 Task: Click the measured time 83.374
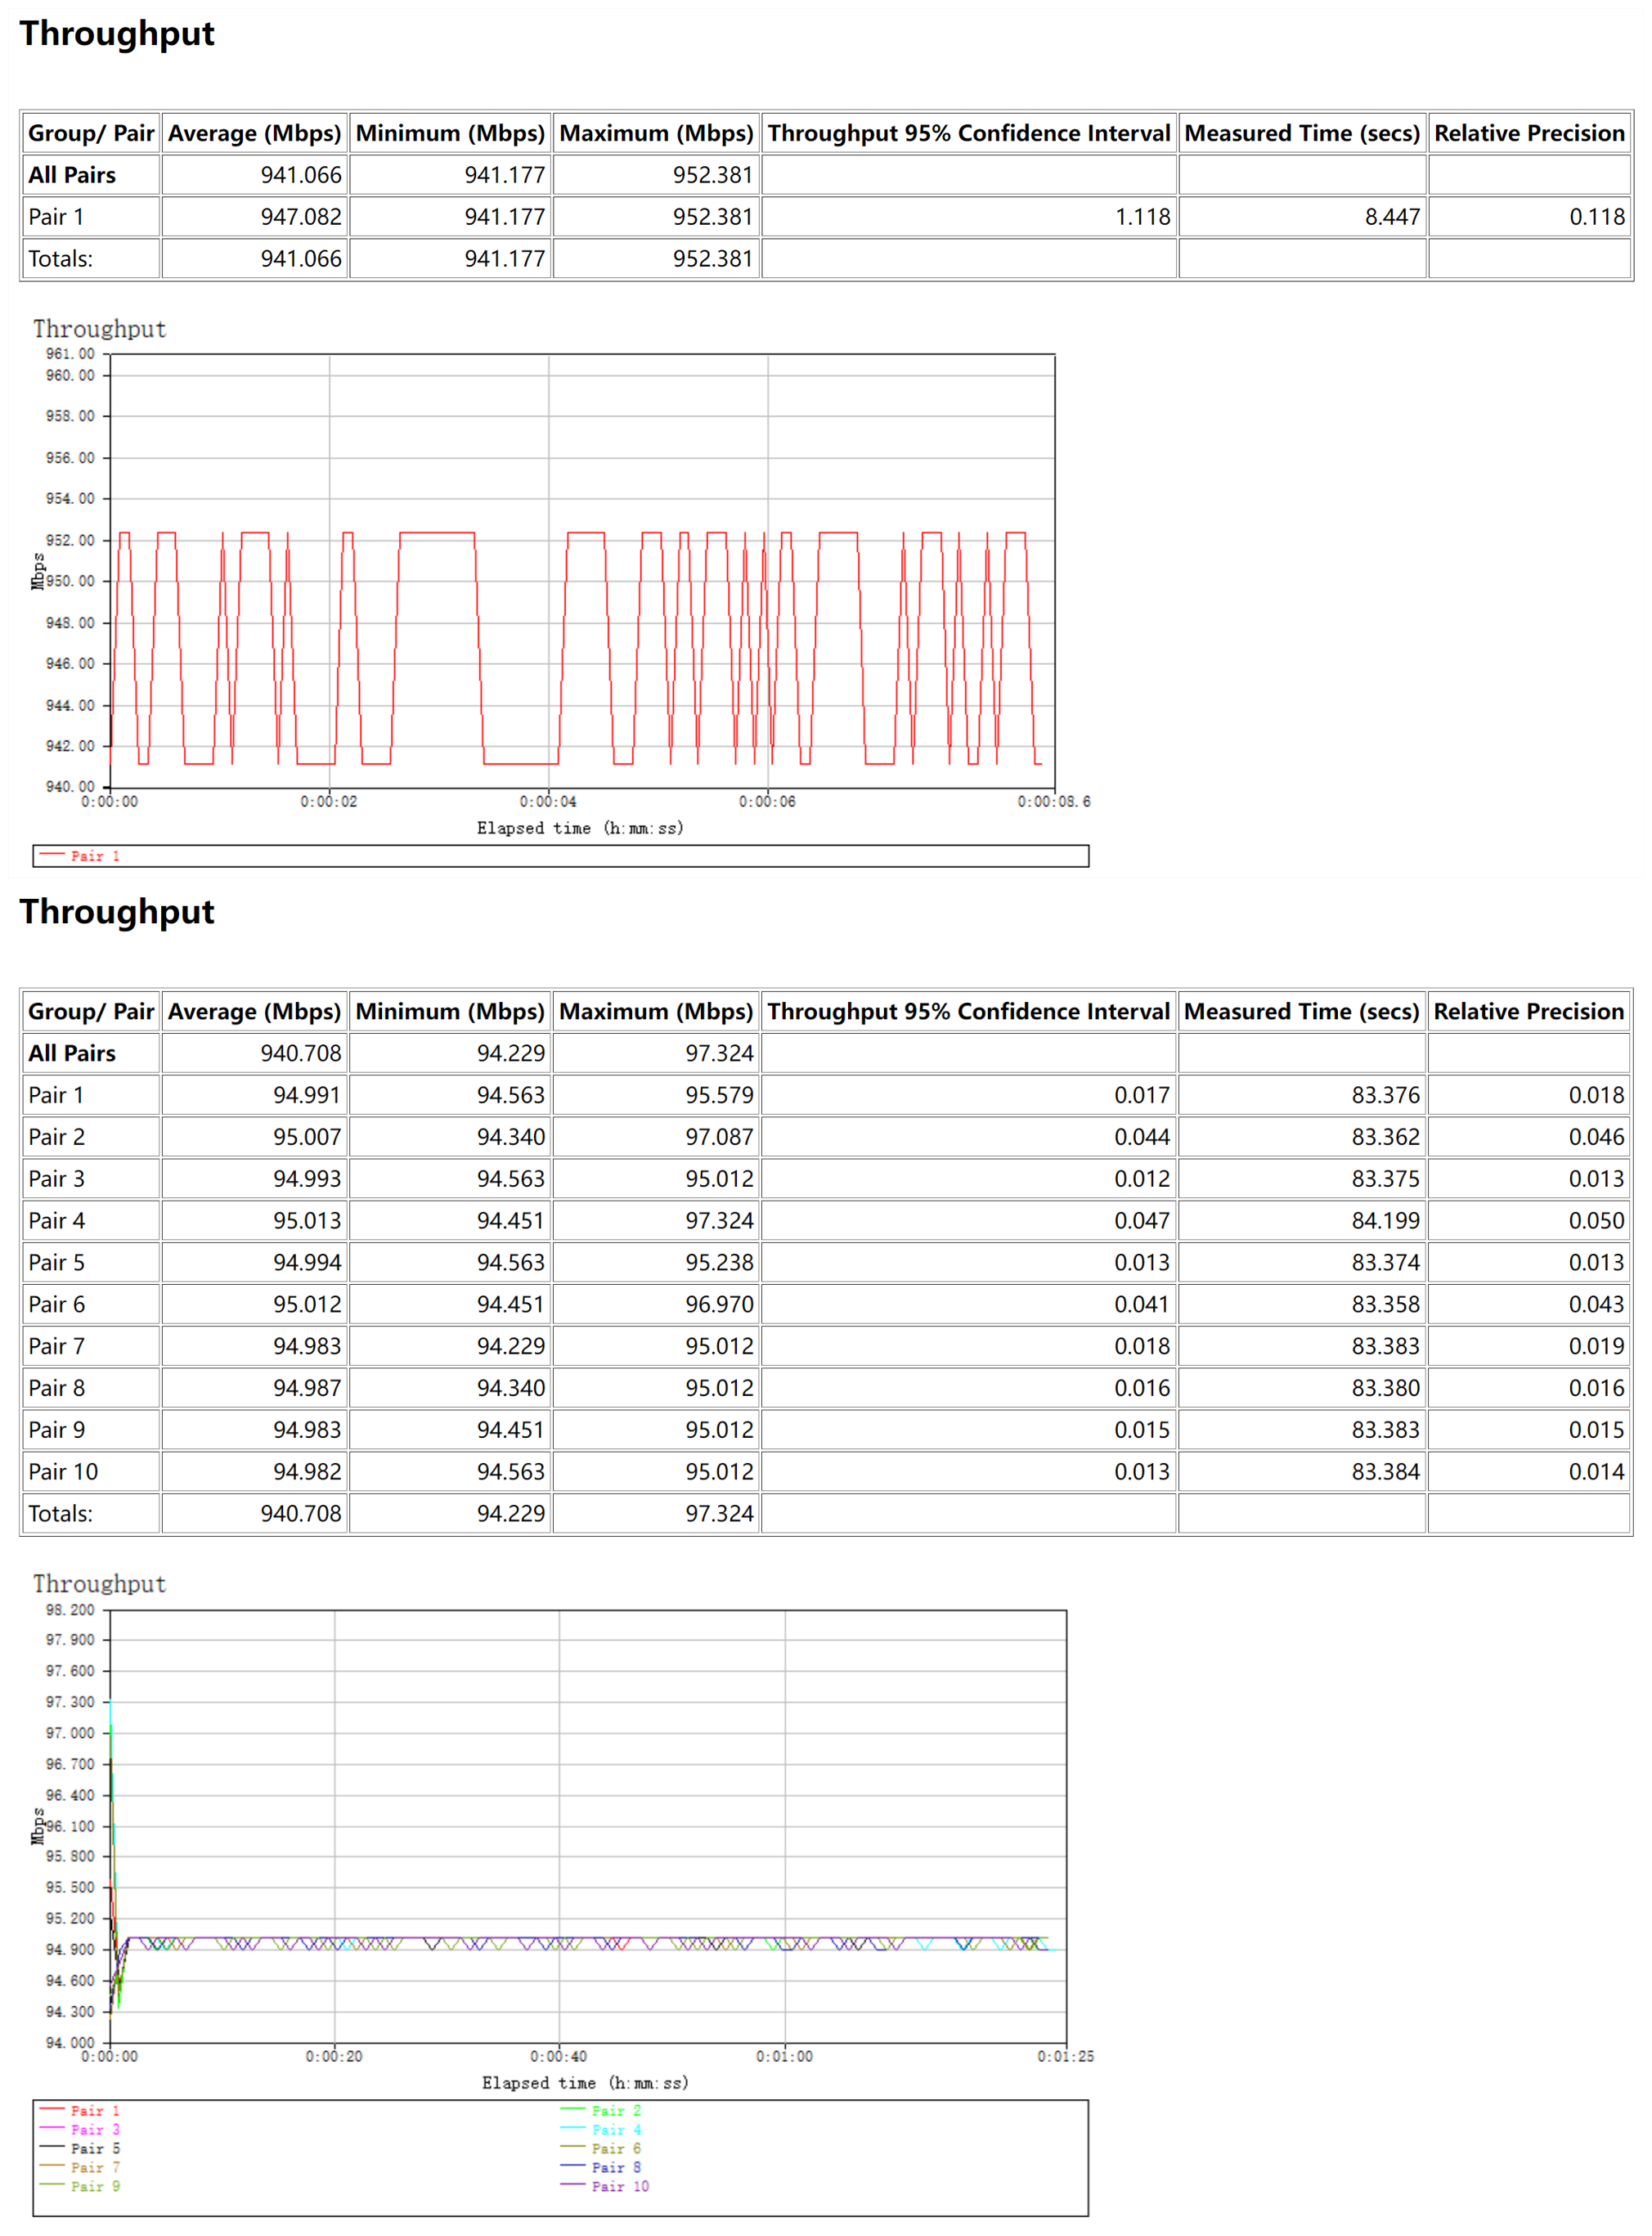click(x=1385, y=1263)
